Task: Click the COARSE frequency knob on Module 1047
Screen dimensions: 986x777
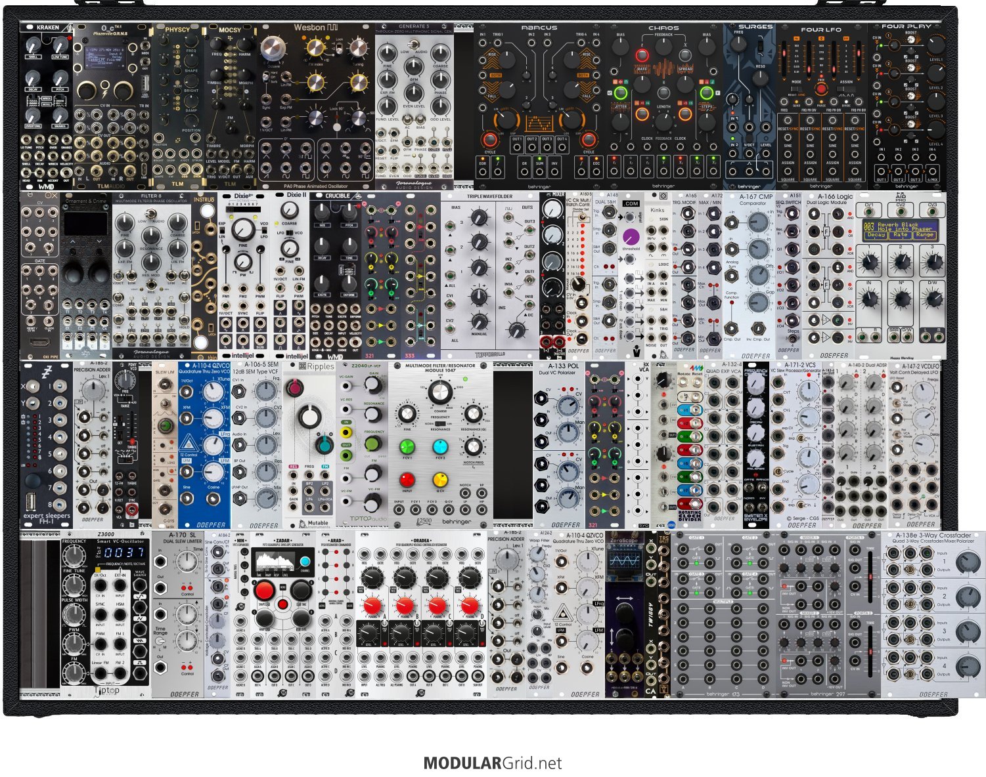Action: (x=440, y=393)
